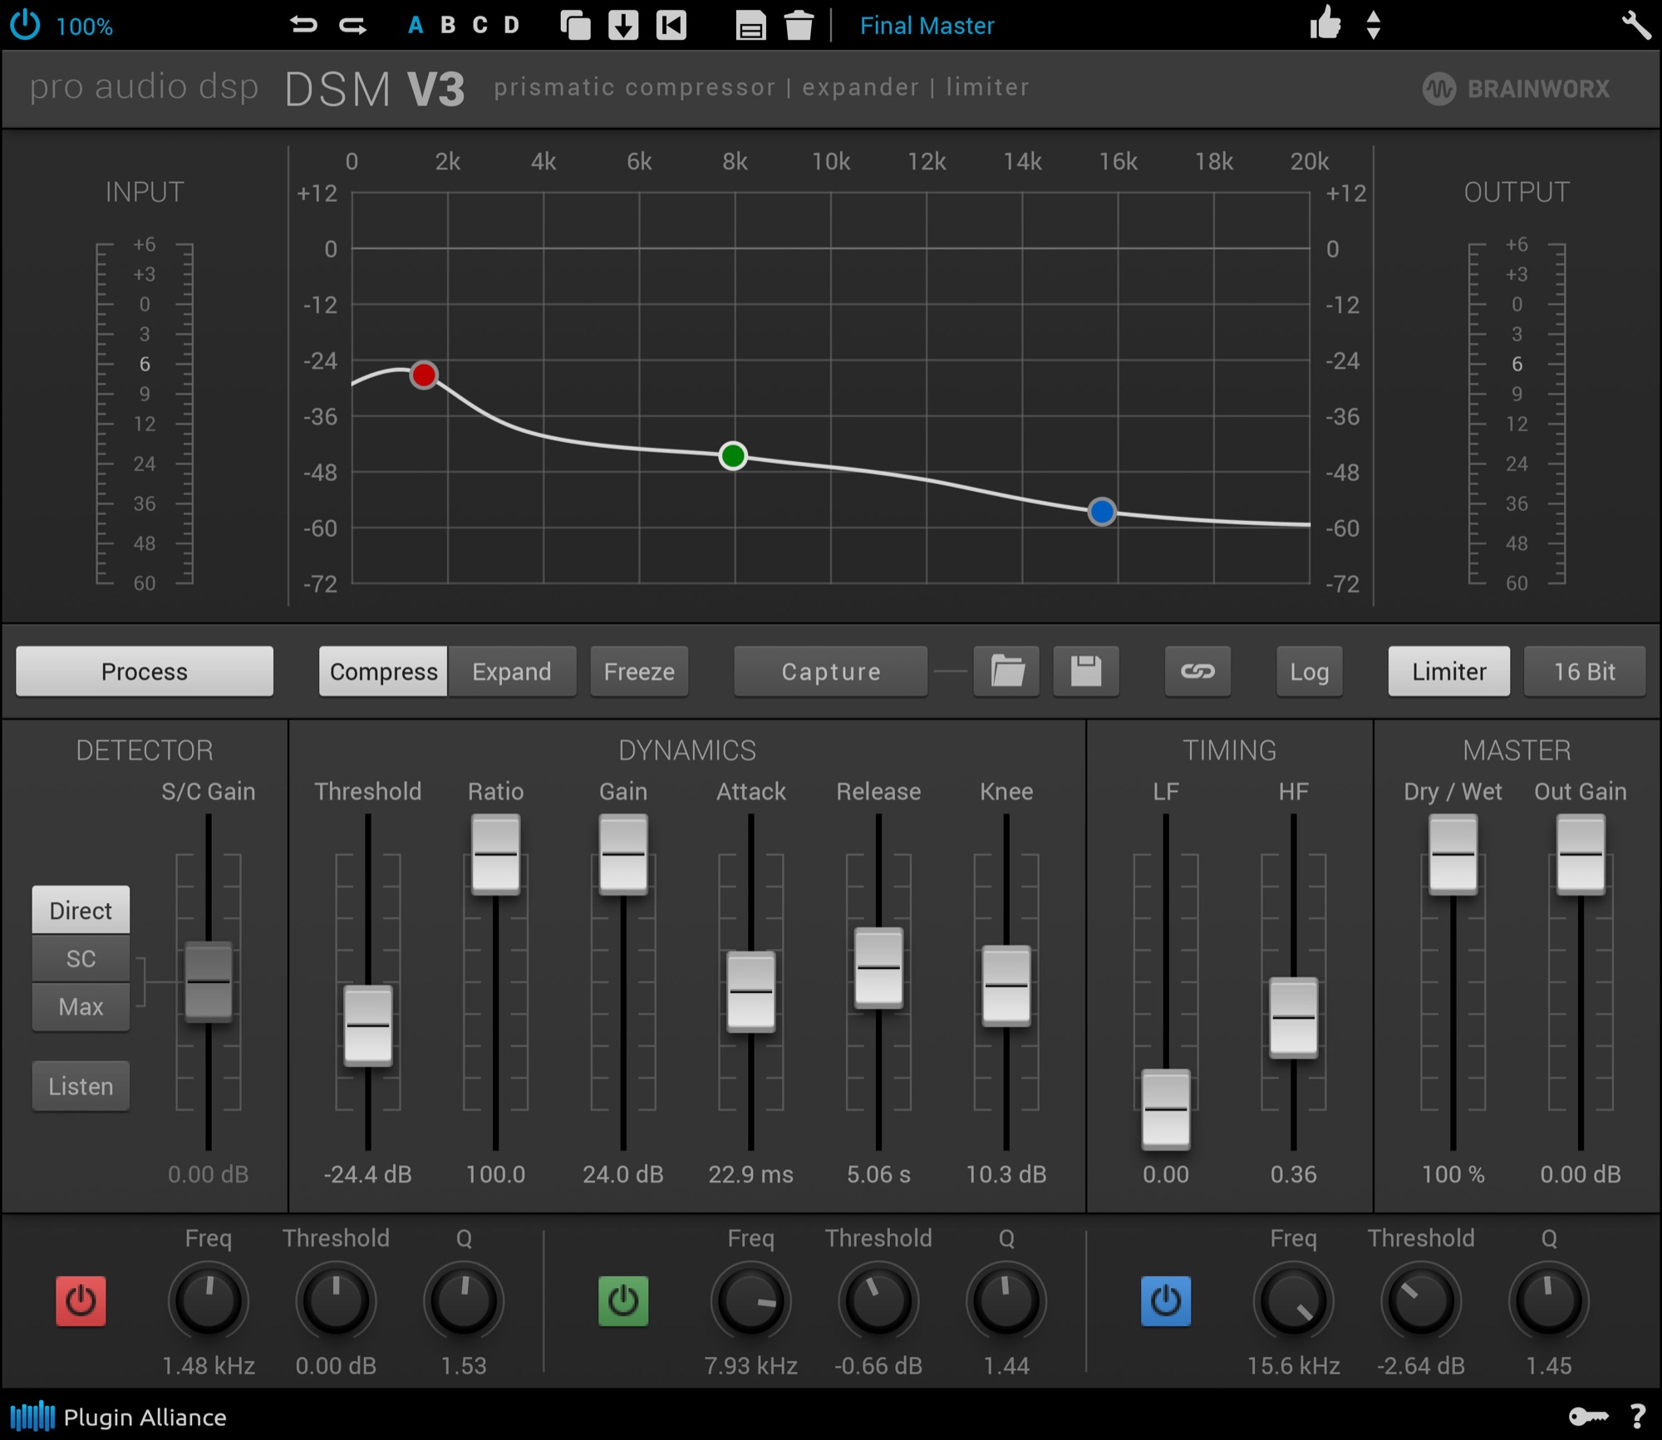Click the Brainworx logo
This screenshot has width=1662, height=1440.
tap(1517, 89)
